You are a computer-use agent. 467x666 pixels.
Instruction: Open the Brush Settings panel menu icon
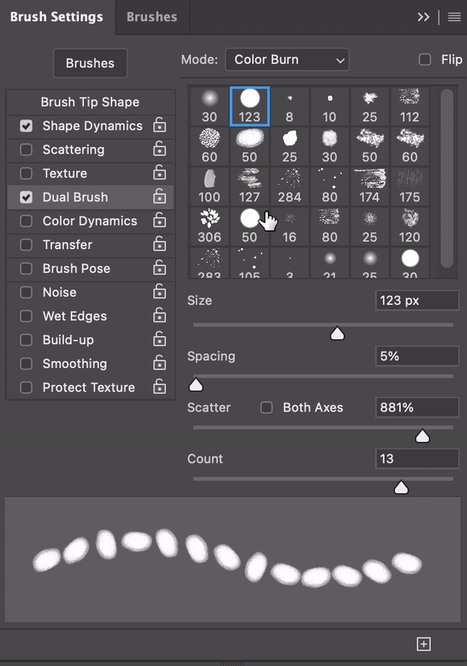455,17
